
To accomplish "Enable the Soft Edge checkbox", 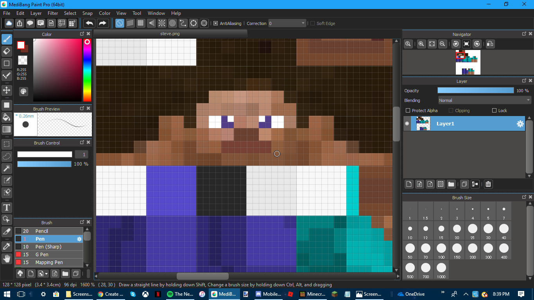I will (x=312, y=23).
